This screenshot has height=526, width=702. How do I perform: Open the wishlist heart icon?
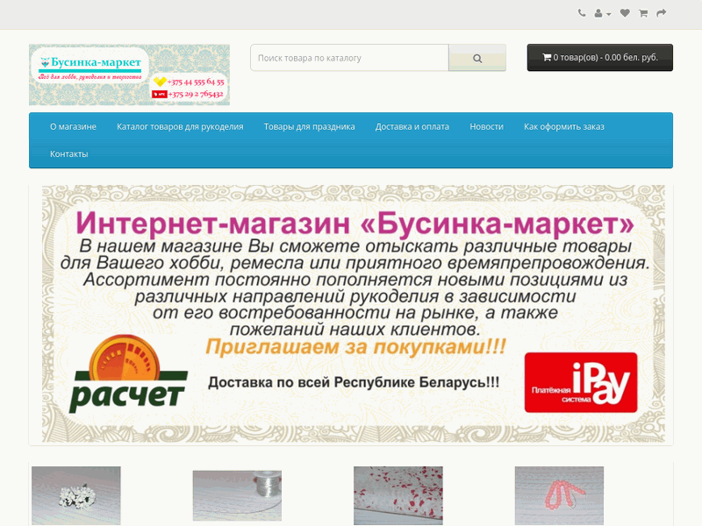625,13
